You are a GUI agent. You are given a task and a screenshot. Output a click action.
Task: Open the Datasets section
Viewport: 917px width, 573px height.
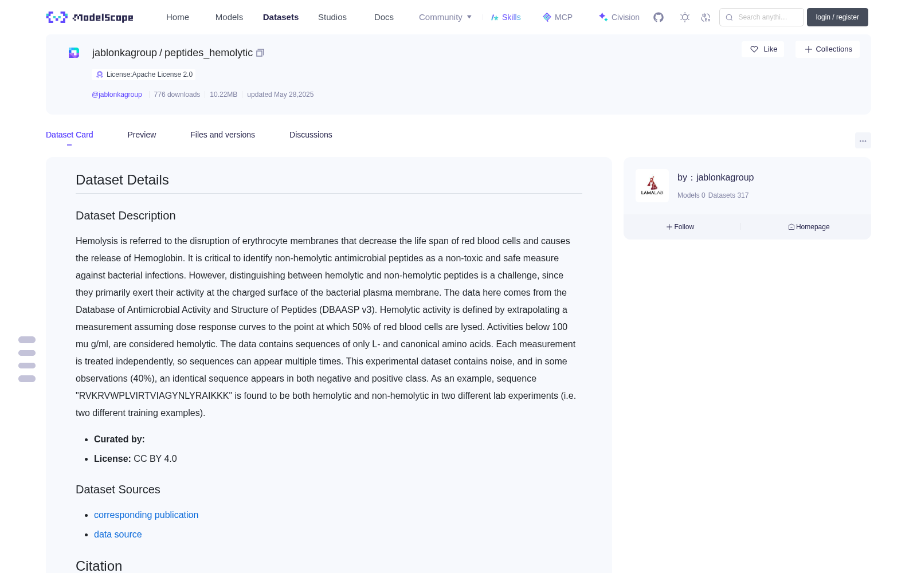coord(281,17)
